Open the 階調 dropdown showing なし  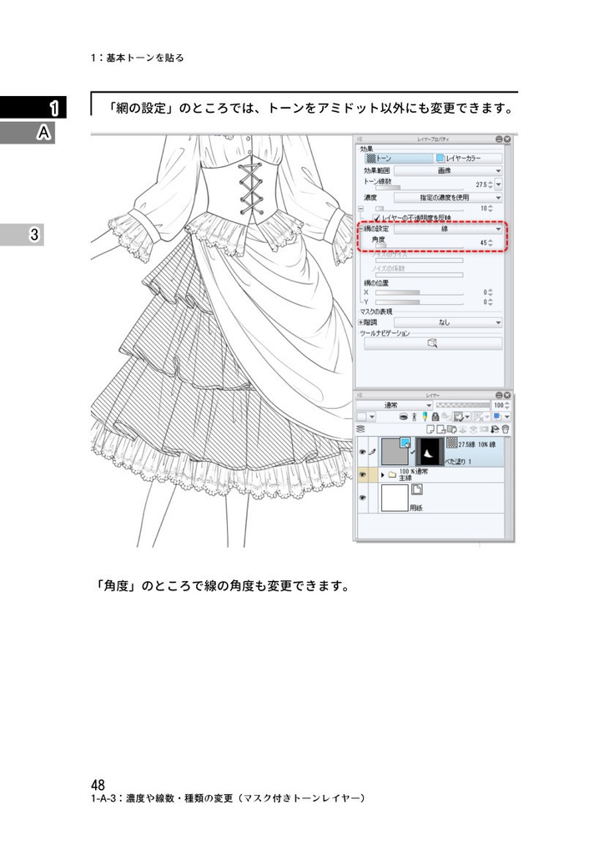pyautogui.click(x=448, y=322)
